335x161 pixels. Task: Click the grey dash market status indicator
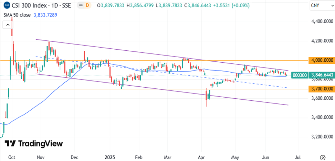pyautogui.click(x=80, y=5)
